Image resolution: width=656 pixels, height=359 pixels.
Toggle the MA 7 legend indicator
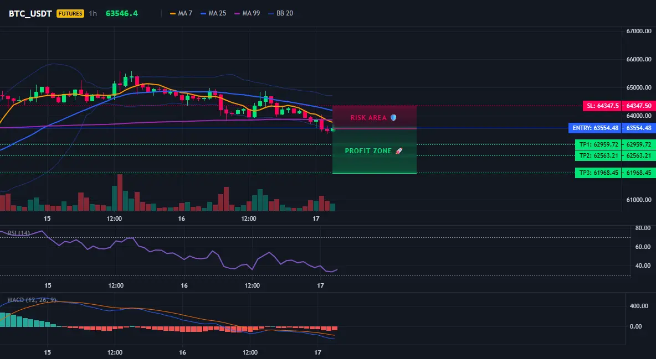point(181,13)
